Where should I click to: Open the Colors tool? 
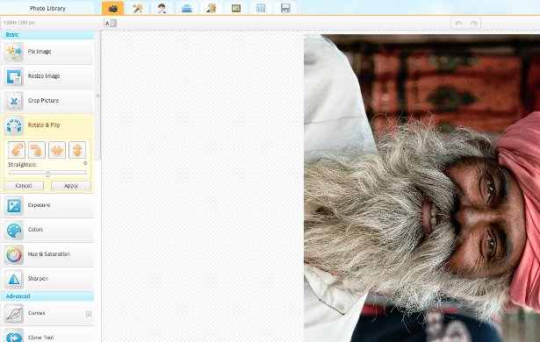pos(47,230)
